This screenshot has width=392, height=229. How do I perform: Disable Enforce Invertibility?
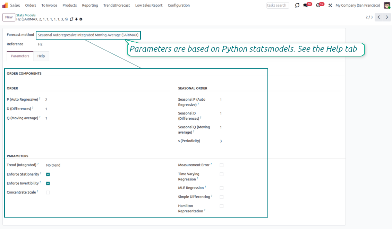pyautogui.click(x=48, y=183)
